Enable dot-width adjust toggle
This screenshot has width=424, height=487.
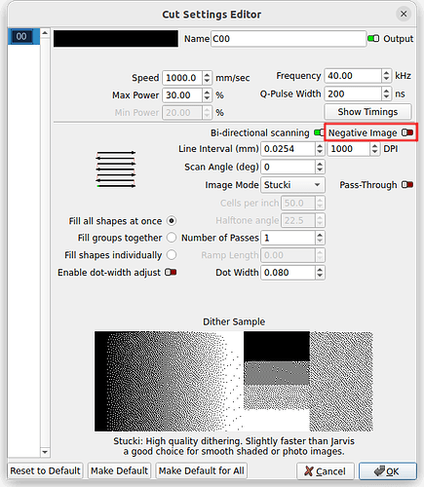171,272
